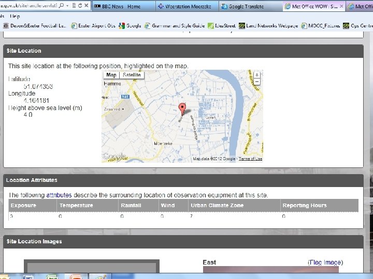Open the Help menu
This screenshot has height=279, width=373.
tap(15, 16)
